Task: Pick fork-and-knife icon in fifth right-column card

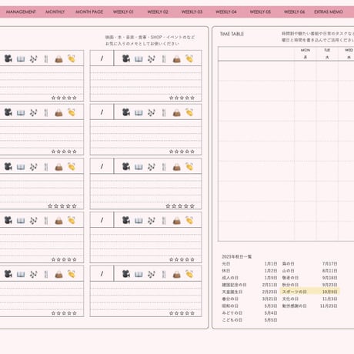Action: coord(164,275)
